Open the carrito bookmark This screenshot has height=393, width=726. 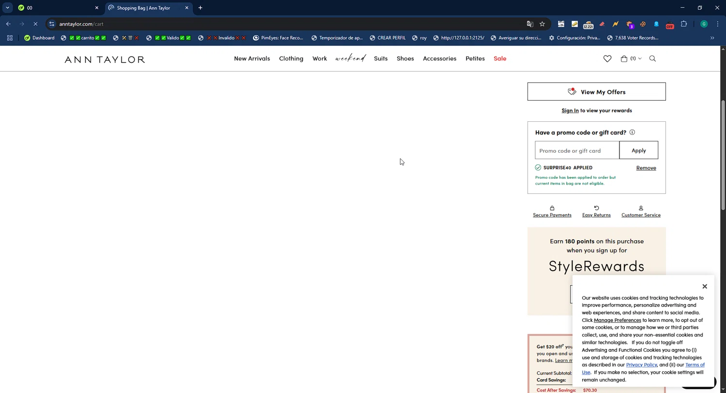83,38
